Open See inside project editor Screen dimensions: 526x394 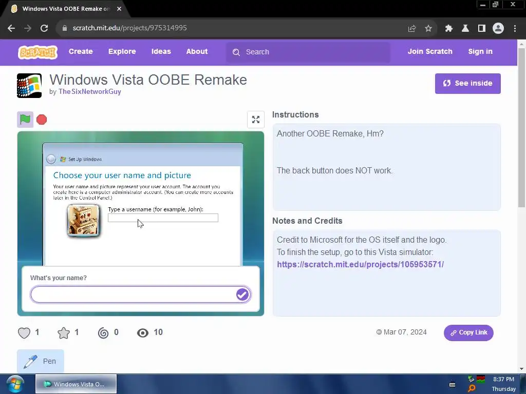467,84
